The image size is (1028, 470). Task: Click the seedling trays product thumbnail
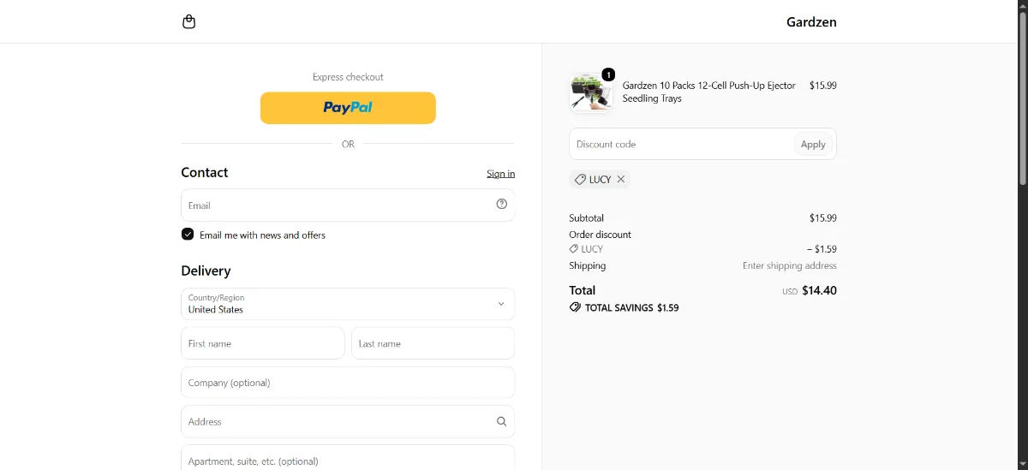point(591,92)
